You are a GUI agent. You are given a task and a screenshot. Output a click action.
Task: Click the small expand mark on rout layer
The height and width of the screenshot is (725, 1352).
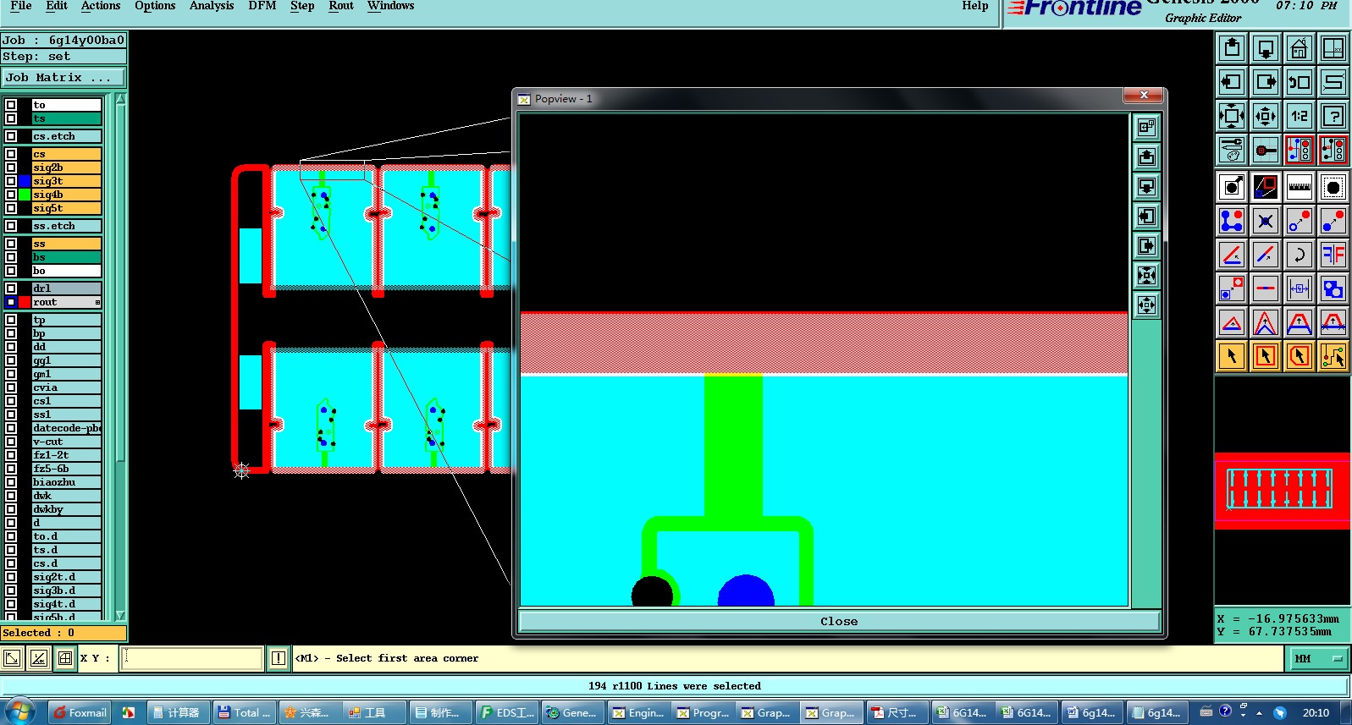click(x=97, y=302)
